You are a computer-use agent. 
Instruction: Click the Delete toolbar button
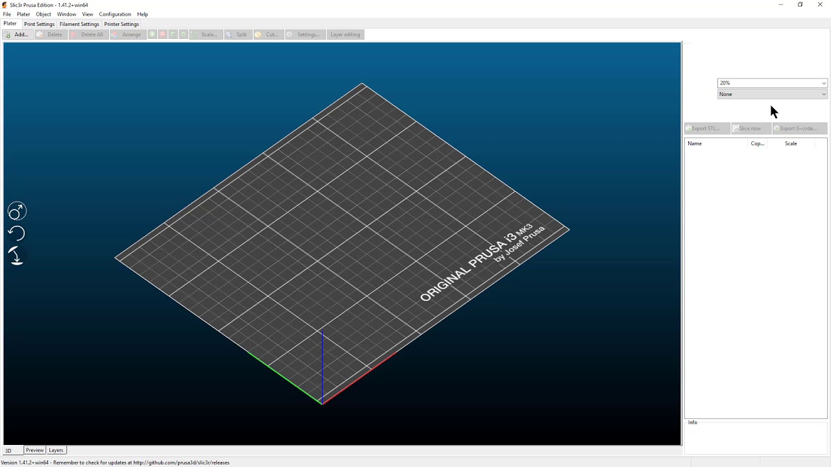(x=50, y=34)
